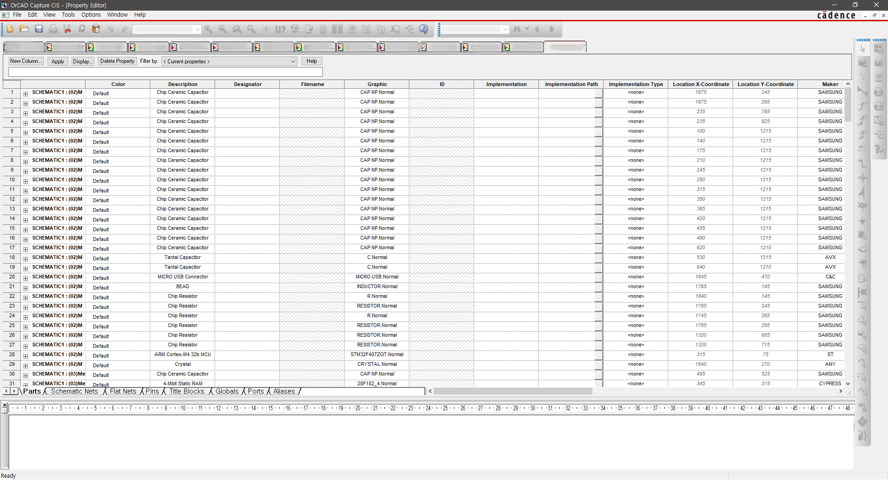Go to the previous search result arrow
Viewport: 888px width, 481px height.
coord(537,29)
